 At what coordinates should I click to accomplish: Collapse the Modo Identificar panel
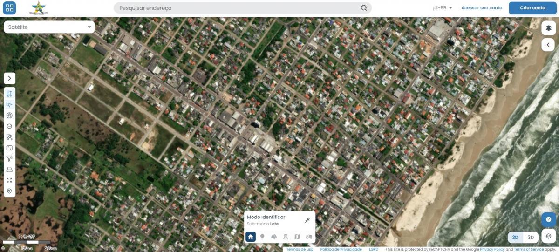click(307, 220)
